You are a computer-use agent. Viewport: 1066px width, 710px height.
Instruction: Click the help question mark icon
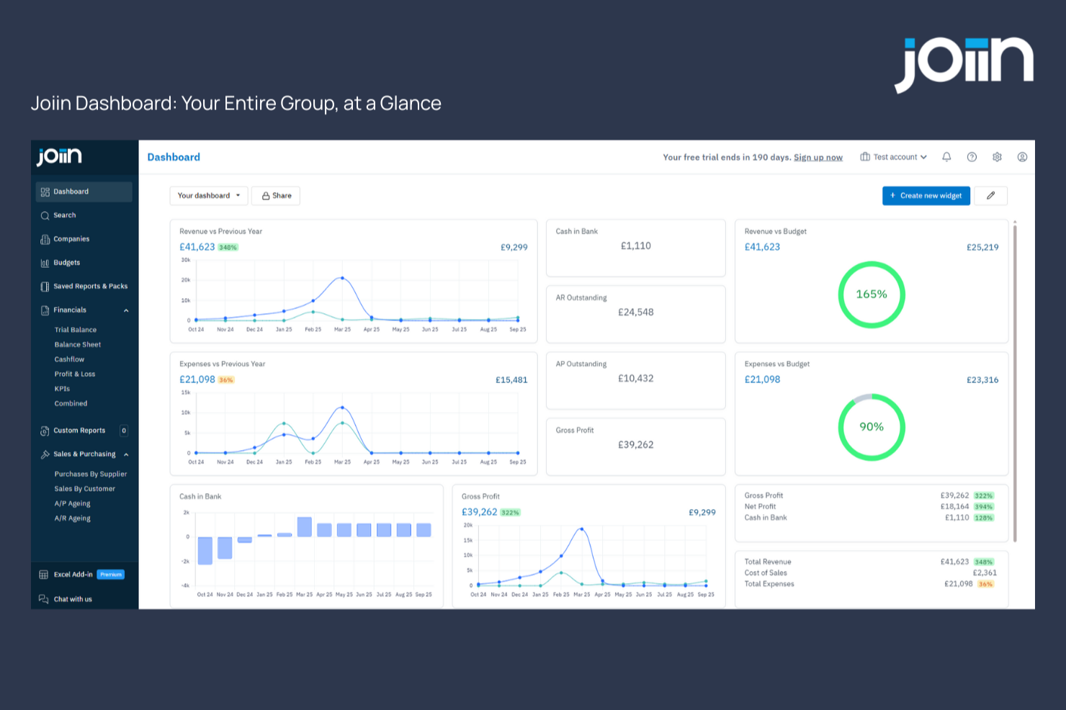[972, 157]
